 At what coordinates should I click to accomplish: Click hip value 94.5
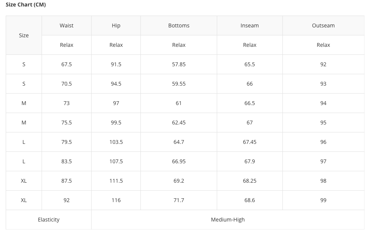116,84
